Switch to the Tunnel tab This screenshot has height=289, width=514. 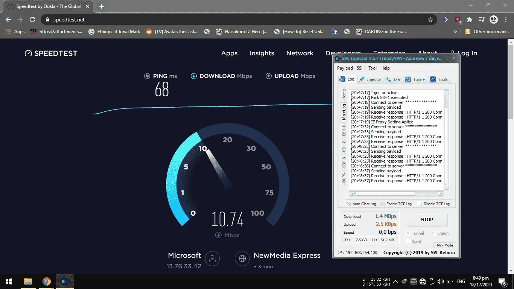[x=415, y=79]
